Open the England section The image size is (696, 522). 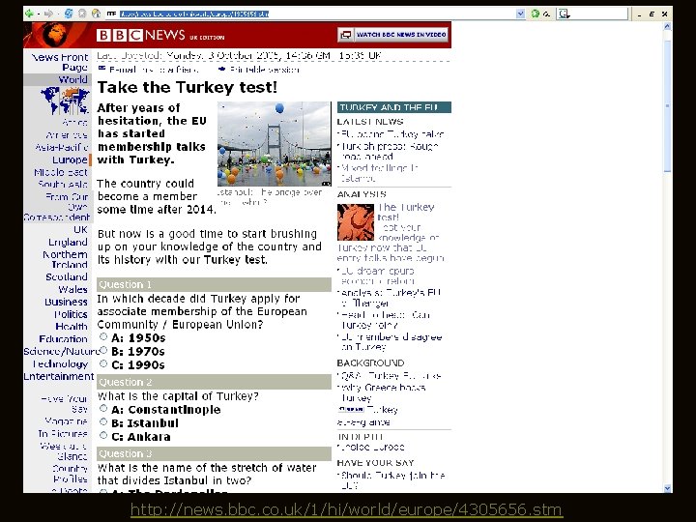click(x=68, y=242)
